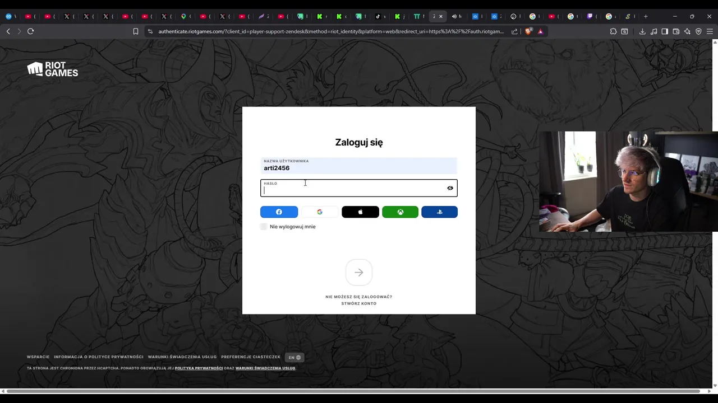
Task: Focus the Hasło password field
Action: tap(359, 188)
